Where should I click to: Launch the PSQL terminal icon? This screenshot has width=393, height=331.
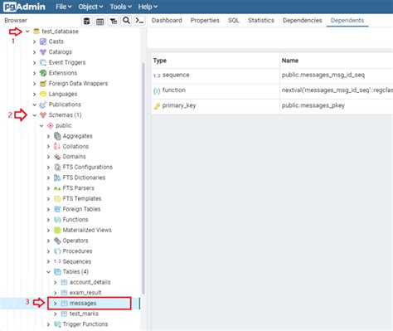tap(139, 21)
